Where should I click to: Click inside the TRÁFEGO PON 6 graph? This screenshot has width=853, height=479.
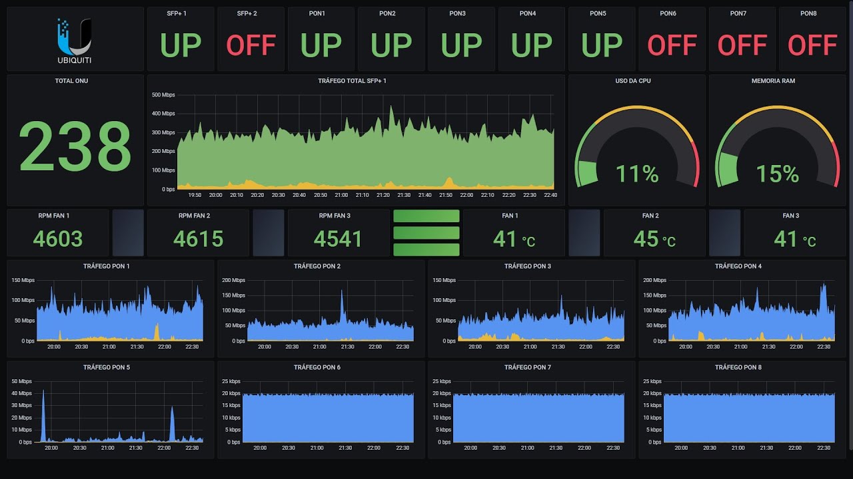pos(328,412)
